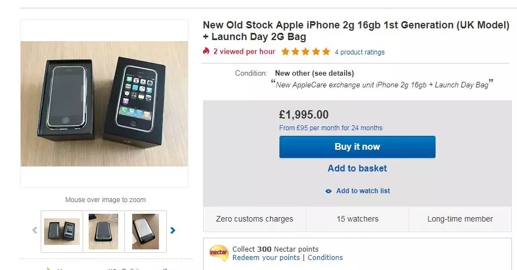Show previous thumbnails with the left arrow

(35, 230)
